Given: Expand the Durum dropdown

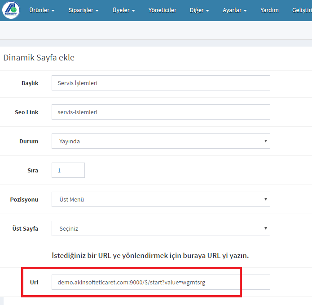Looking at the screenshot, I should [161, 141].
